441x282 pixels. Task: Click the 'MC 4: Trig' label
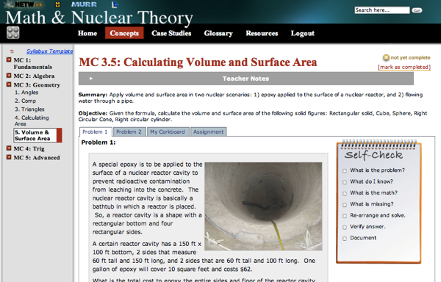29,148
